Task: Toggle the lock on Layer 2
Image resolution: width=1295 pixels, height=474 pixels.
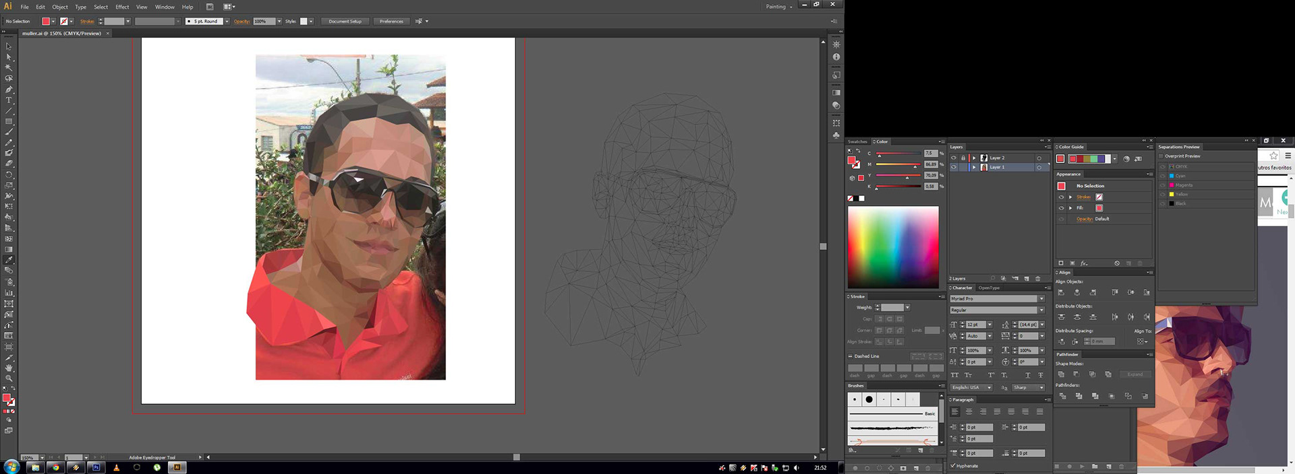Action: (963, 158)
